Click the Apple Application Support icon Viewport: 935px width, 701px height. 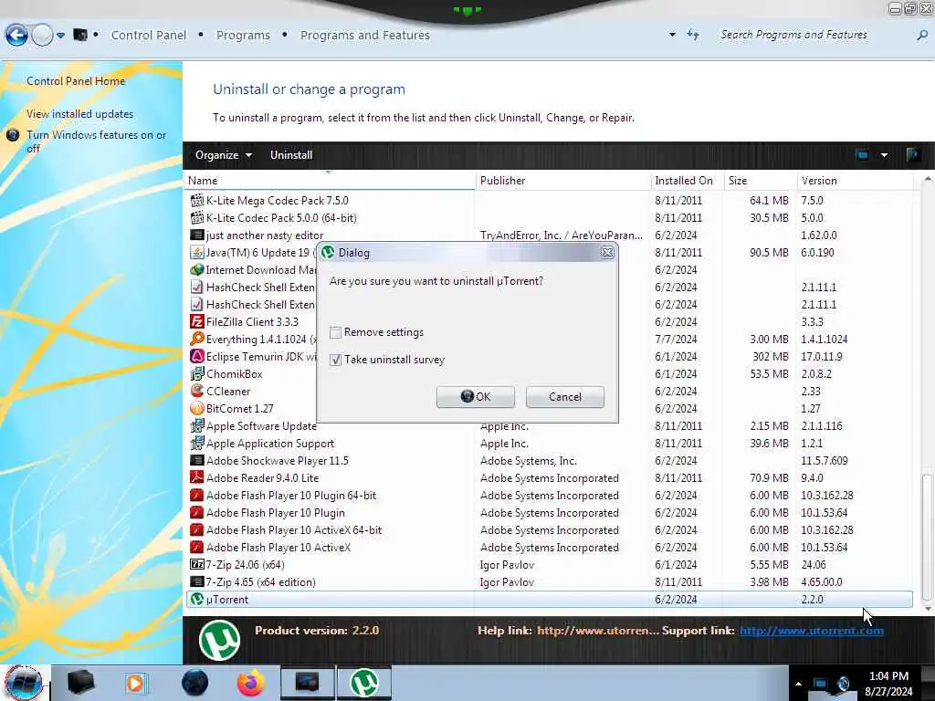(x=197, y=443)
